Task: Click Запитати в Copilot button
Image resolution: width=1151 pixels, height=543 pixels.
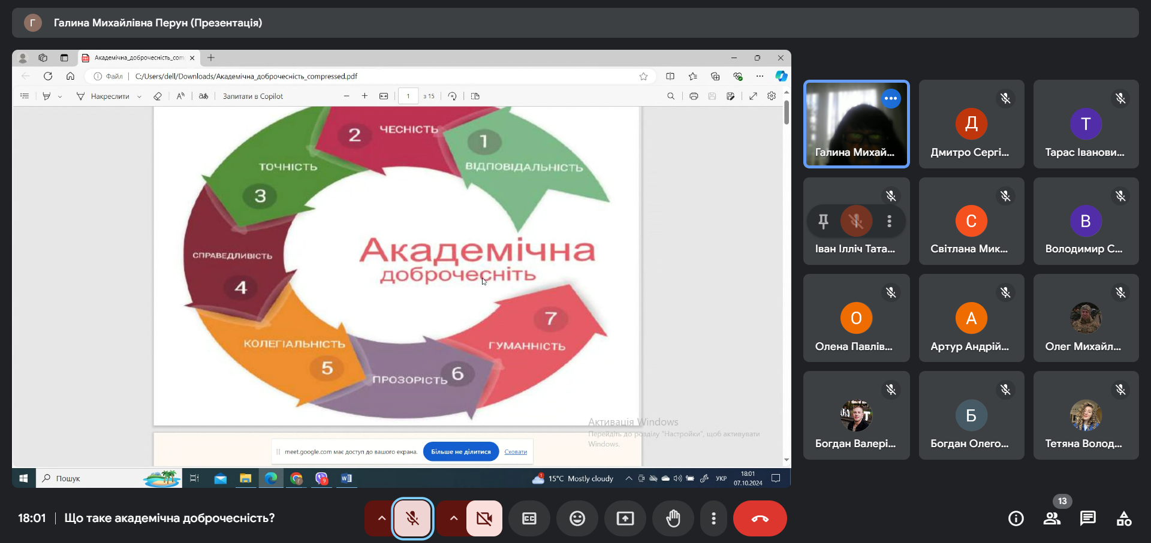Action: 252,96
